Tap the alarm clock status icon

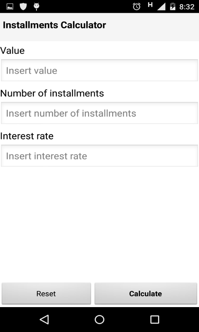click(137, 7)
